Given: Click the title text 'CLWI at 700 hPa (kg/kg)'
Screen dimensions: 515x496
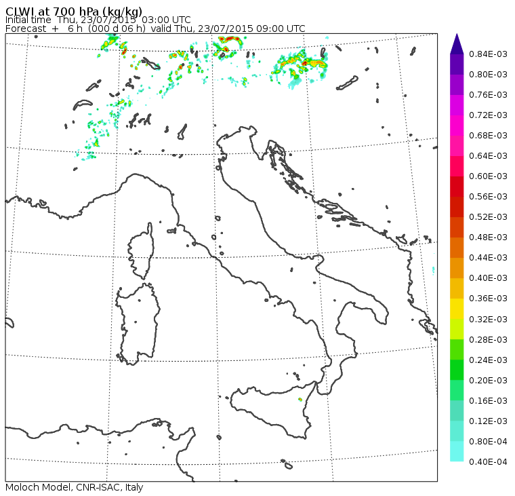Looking at the screenshot, I should (74, 11).
